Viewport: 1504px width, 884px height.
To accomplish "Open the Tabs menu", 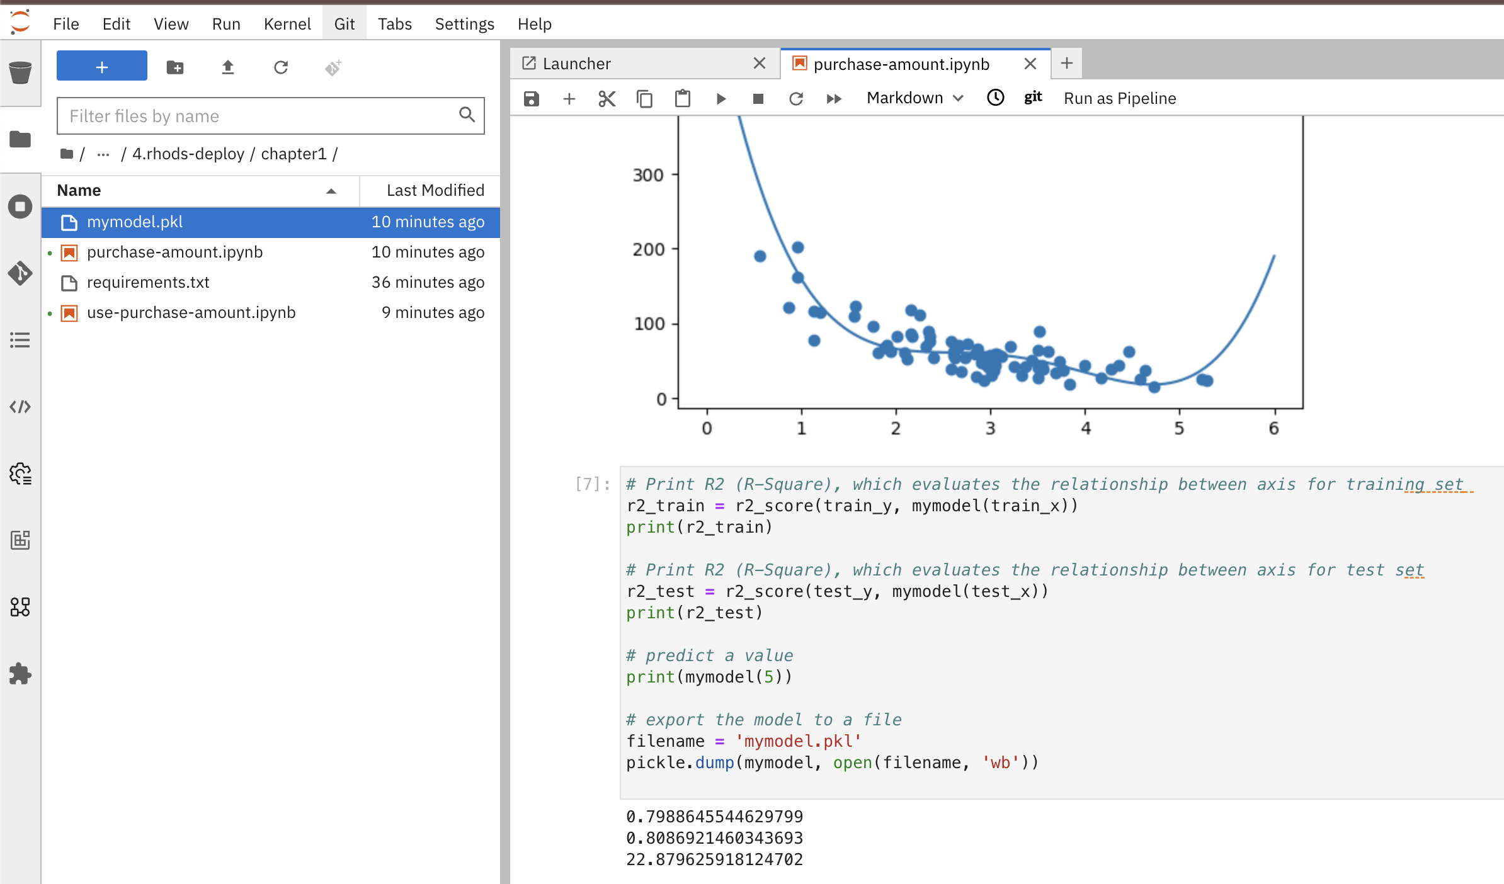I will pyautogui.click(x=395, y=24).
